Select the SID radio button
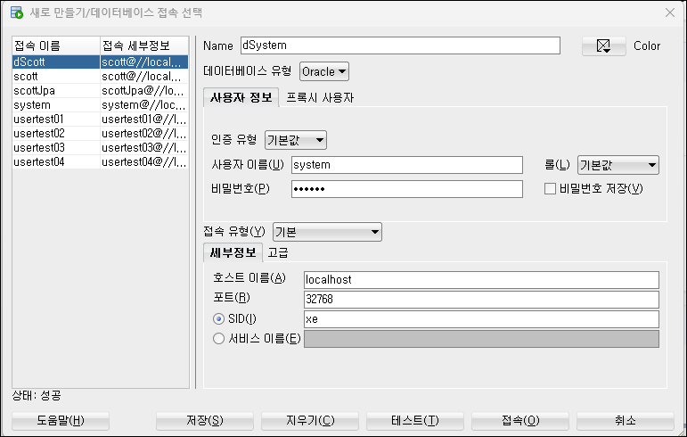 tap(218, 318)
